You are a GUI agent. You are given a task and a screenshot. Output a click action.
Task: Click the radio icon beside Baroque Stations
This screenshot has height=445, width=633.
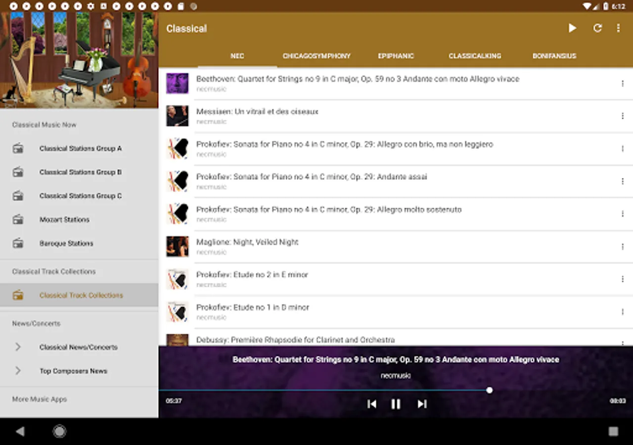point(18,243)
